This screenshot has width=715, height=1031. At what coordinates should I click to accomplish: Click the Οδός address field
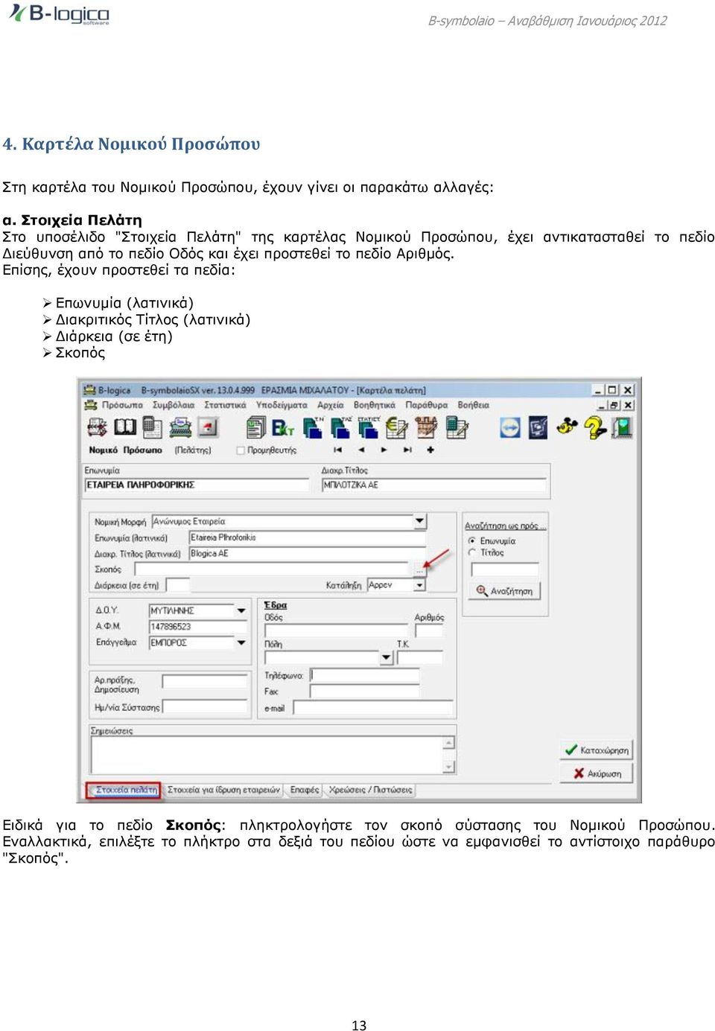pyautogui.click(x=336, y=631)
